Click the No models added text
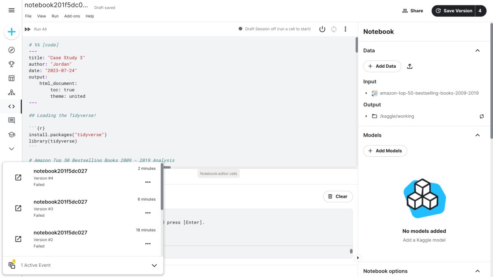 pyautogui.click(x=424, y=231)
